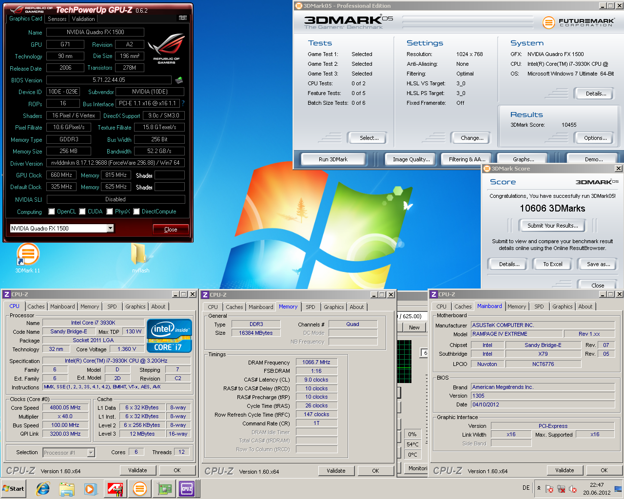The width and height of the screenshot is (624, 499).
Task: Click the DE language indicator
Action: 526,488
